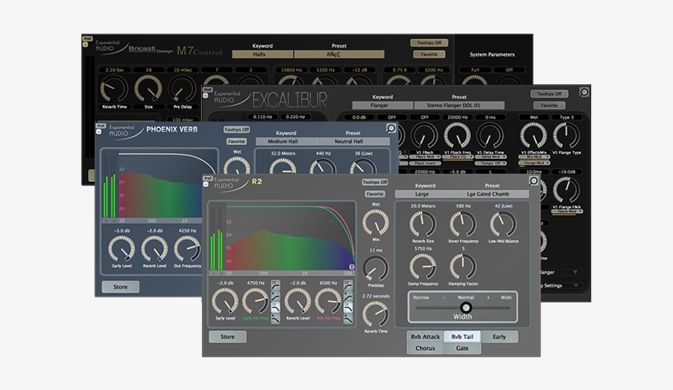Select top 12 dB slope icon beside Early Filt Freq
The image size is (673, 390).
coord(275,284)
